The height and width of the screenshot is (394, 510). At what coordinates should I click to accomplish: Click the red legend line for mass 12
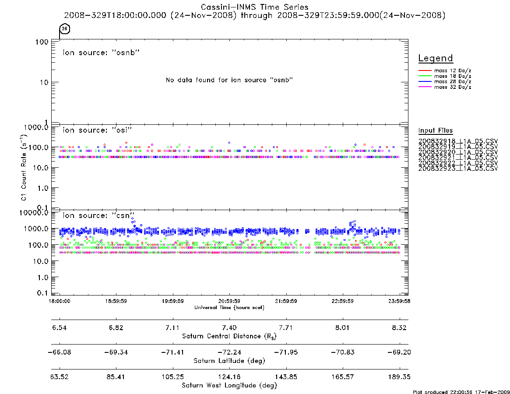click(425, 70)
